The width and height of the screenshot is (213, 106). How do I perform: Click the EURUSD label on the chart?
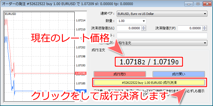[x=10, y=14]
